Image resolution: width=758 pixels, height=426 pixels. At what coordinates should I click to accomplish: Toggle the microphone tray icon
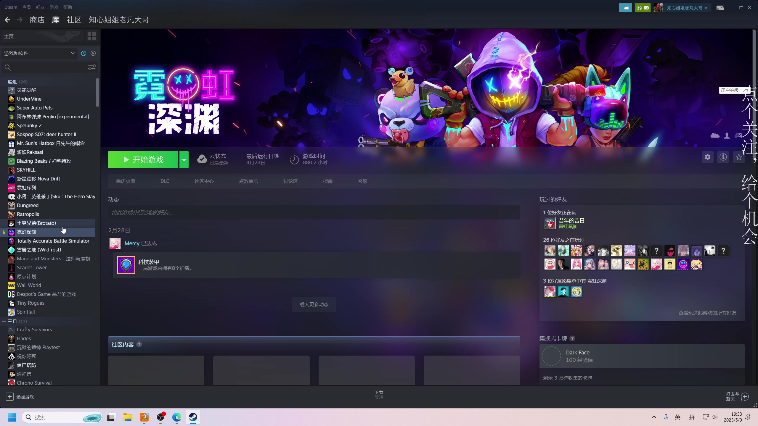coord(666,417)
